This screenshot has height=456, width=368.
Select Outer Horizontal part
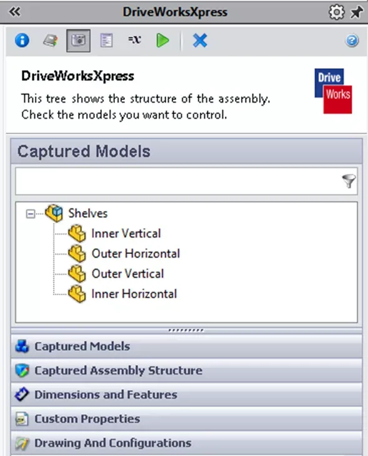click(x=136, y=253)
